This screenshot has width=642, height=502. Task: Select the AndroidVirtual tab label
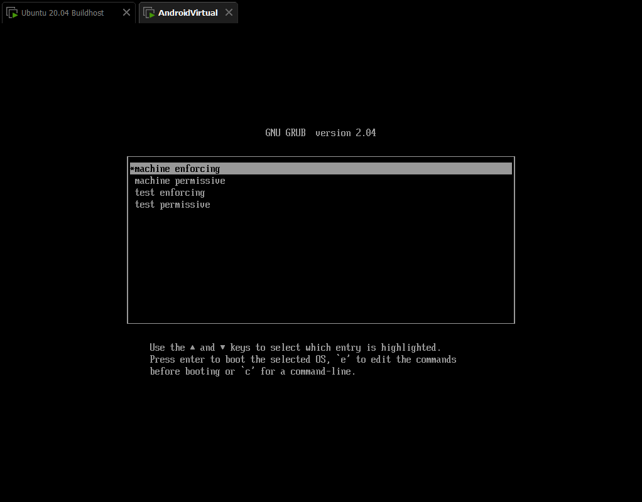(x=188, y=13)
